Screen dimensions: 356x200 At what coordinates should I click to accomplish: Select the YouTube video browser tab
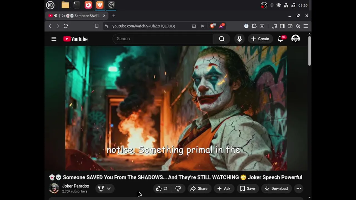pyautogui.click(x=76, y=16)
